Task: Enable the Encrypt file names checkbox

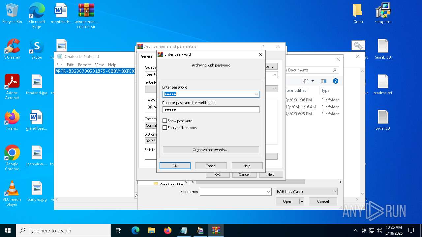Action: (165, 128)
